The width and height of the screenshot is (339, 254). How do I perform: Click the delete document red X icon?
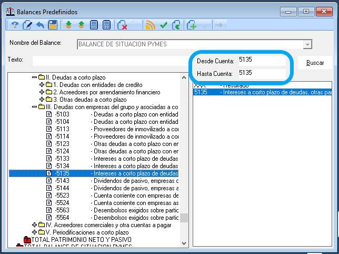click(122, 25)
